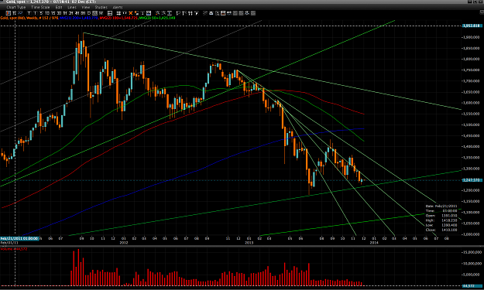Click the Gold spot Weekly legend label
The image size is (484, 290).
pyautogui.click(x=29, y=18)
